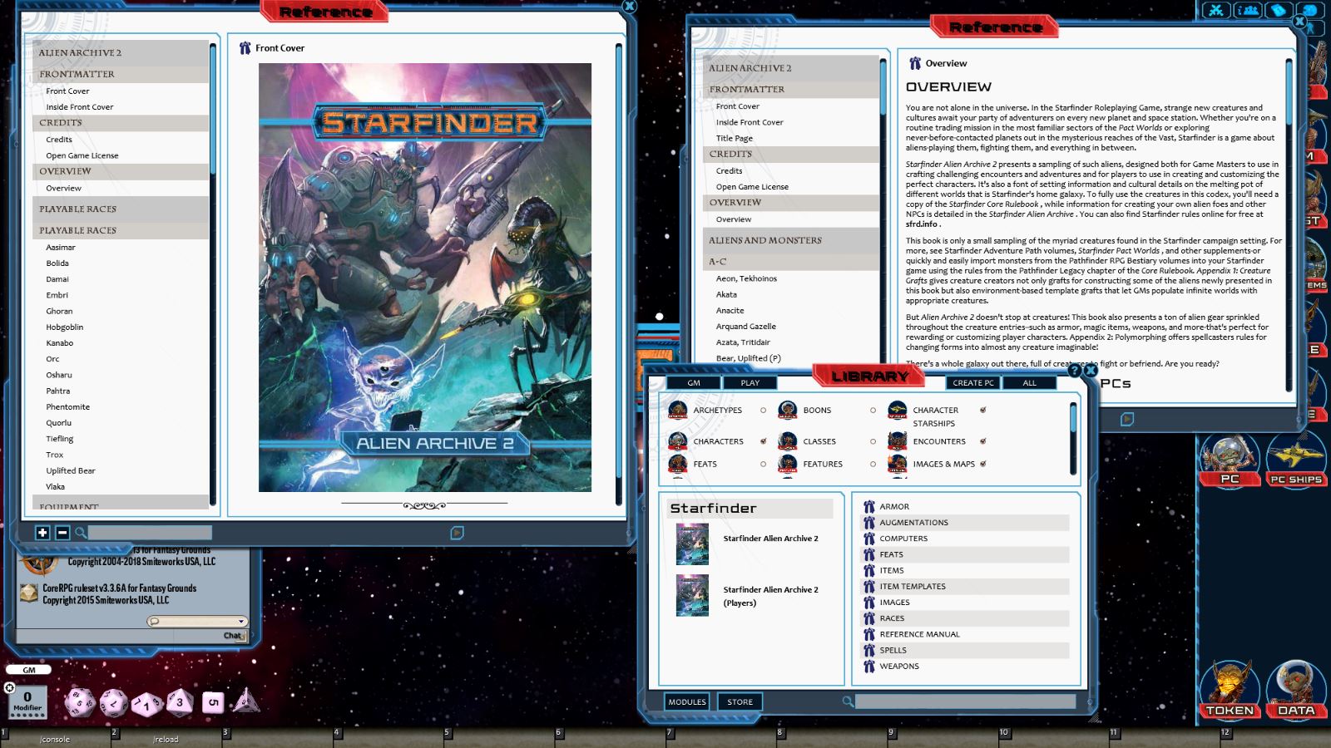Screen dimensions: 1331x748
Task: Collapse all sections with minus button
Action: 62,533
